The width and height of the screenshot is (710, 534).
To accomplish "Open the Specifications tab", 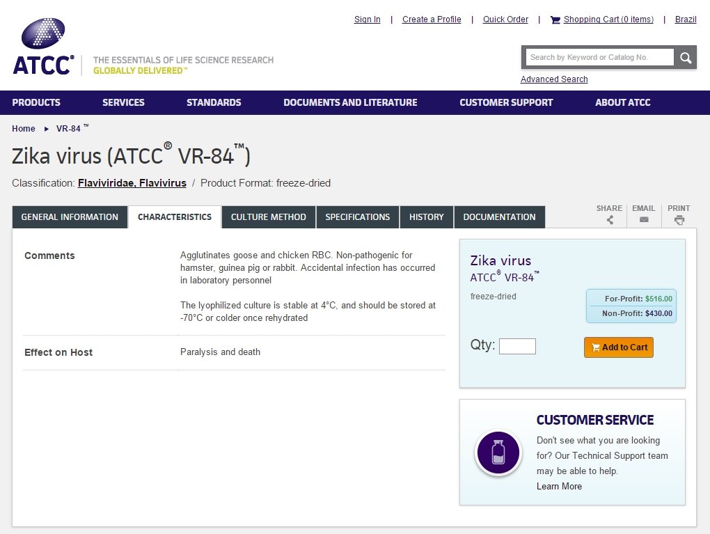I will [x=358, y=217].
